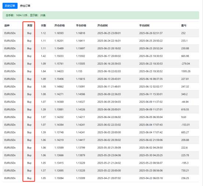
Task: Click open price 1.16201
Action: [59, 41]
